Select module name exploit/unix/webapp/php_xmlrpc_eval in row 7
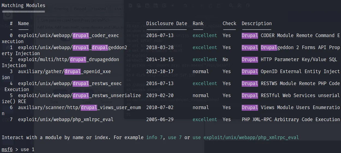 [x=66, y=119]
